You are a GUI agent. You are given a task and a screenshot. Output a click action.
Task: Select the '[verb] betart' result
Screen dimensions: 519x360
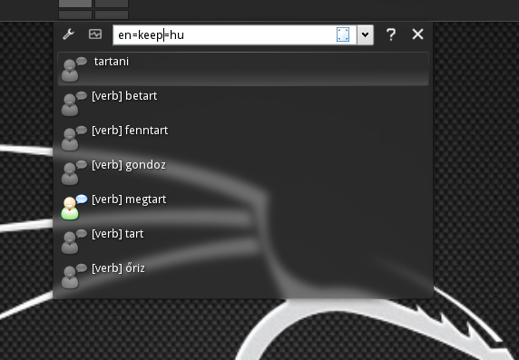click(x=243, y=103)
